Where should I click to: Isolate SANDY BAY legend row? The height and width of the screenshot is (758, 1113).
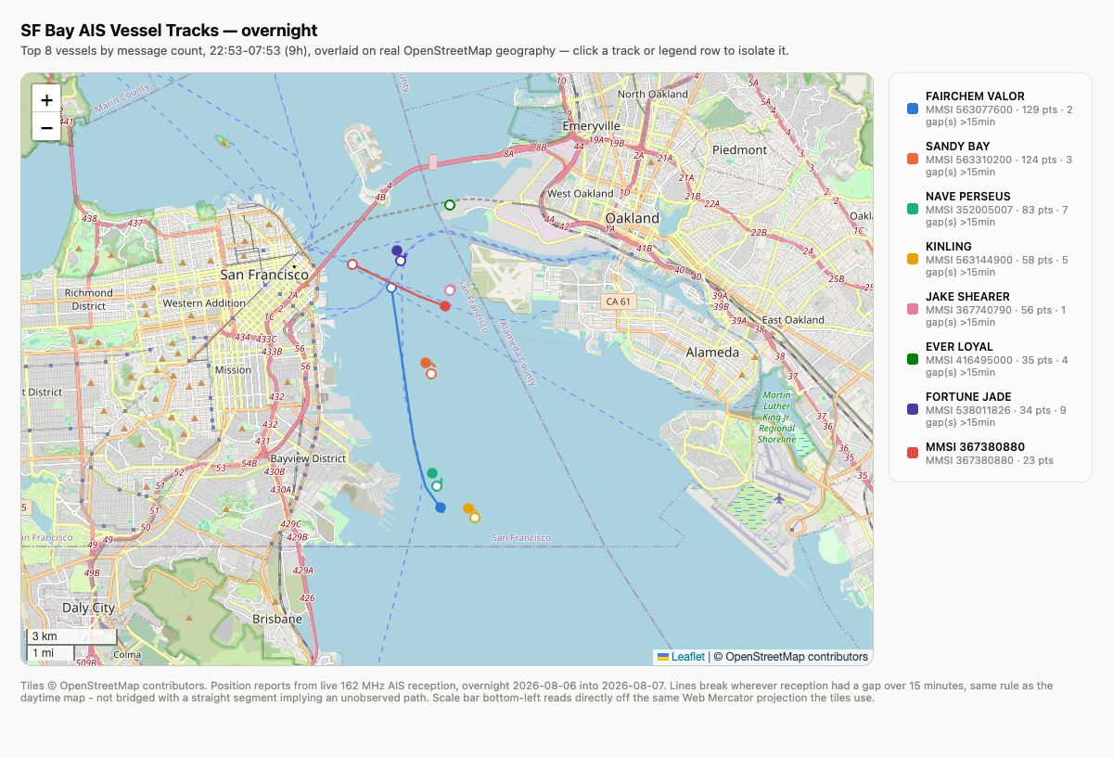(x=991, y=159)
